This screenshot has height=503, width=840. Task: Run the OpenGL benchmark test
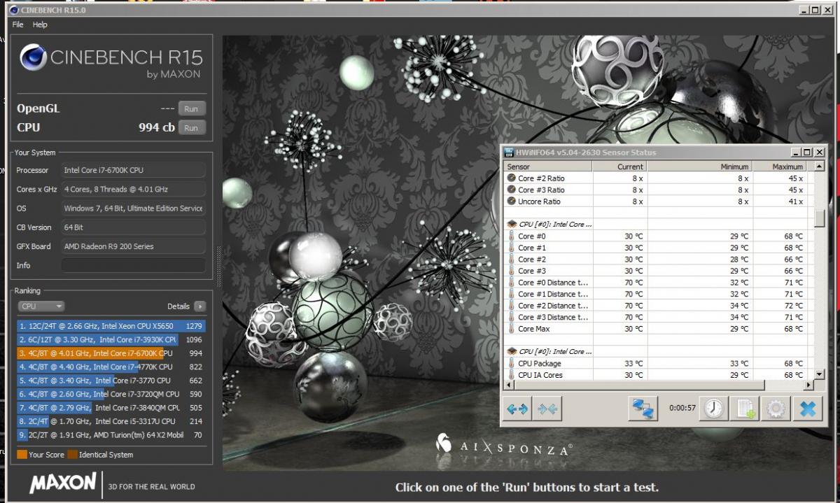[192, 108]
